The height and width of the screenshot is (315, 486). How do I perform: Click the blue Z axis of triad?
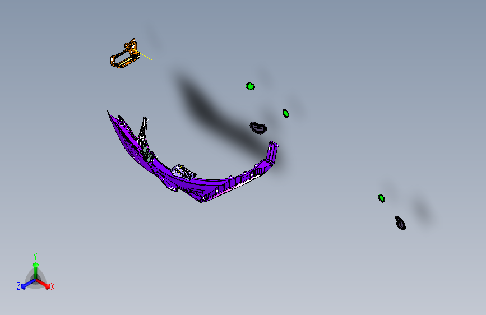(x=28, y=284)
